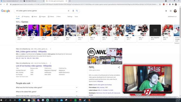Open Google apps grid
Viewport: 181px width, 102px height.
171,11
